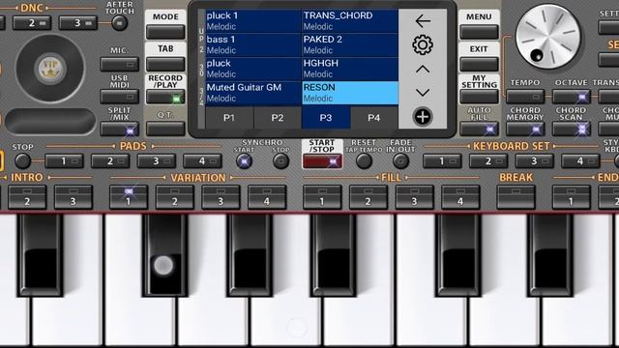Viewport: 619px width, 348px height.
Task: Toggle the AUTO FILL button
Action: (x=479, y=129)
